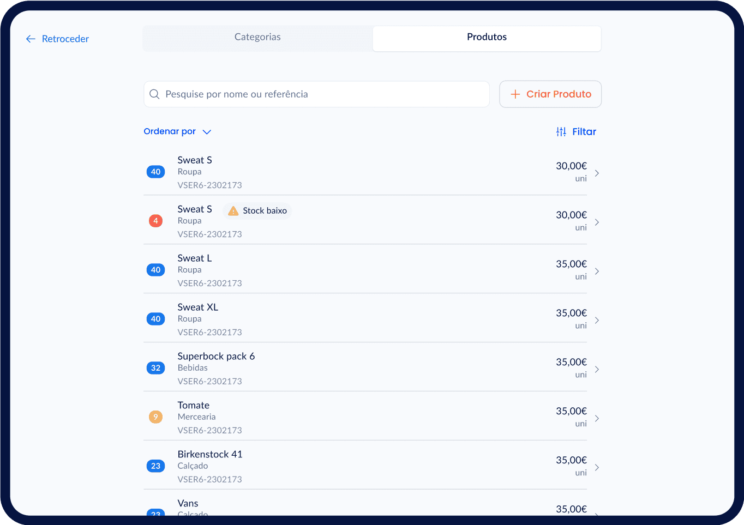Expand the Sweat XL row chevron
Viewport: 744px width, 525px height.
pyautogui.click(x=597, y=320)
